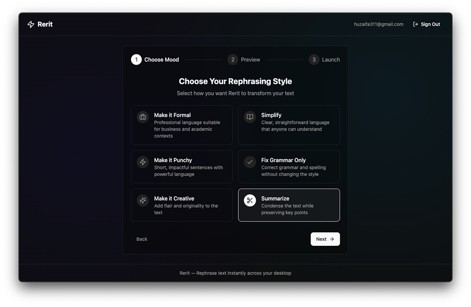Click the Clear, straightforward language description

(295, 126)
